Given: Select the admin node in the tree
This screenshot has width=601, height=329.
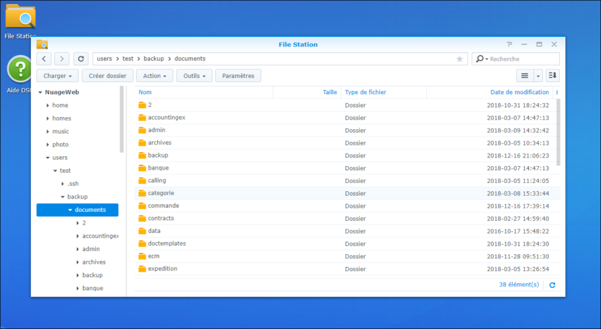Looking at the screenshot, I should pos(91,249).
